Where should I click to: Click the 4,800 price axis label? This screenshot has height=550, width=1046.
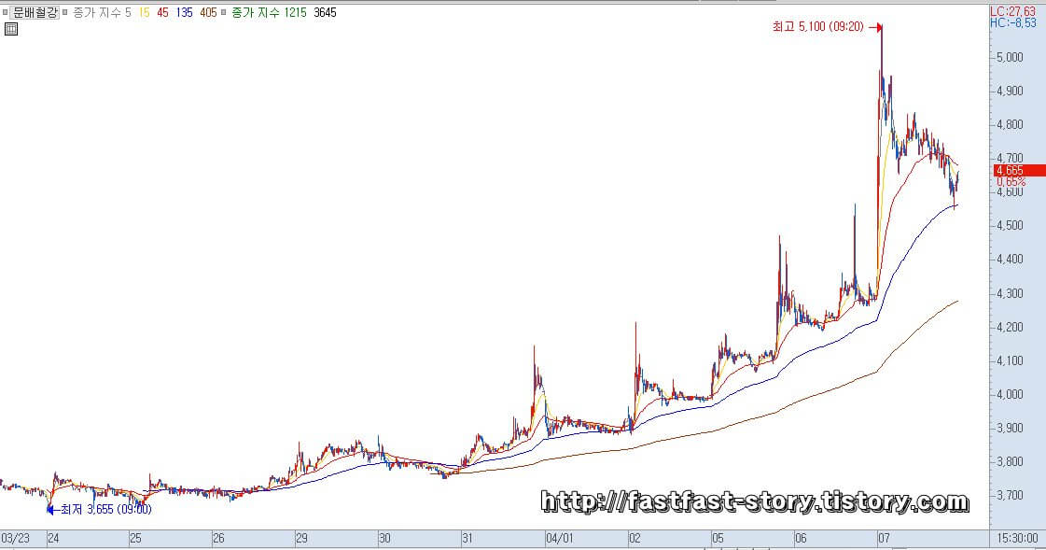(1010, 125)
